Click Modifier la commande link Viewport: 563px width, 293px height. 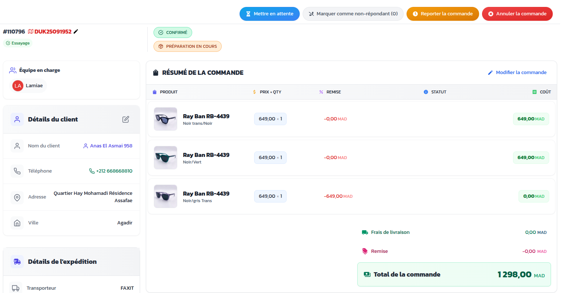coord(517,73)
